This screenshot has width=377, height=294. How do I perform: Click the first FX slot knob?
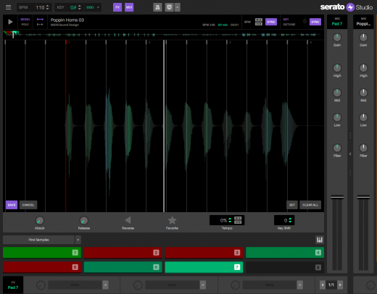tap(41, 285)
